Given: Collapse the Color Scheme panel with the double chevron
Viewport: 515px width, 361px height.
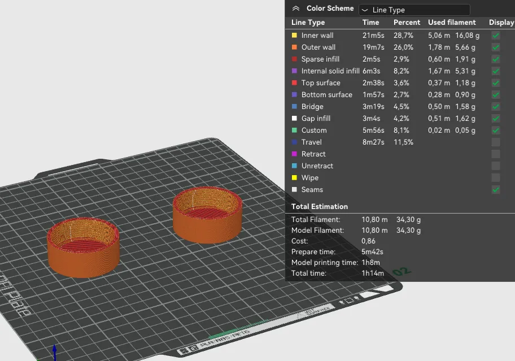Looking at the screenshot, I should [295, 8].
